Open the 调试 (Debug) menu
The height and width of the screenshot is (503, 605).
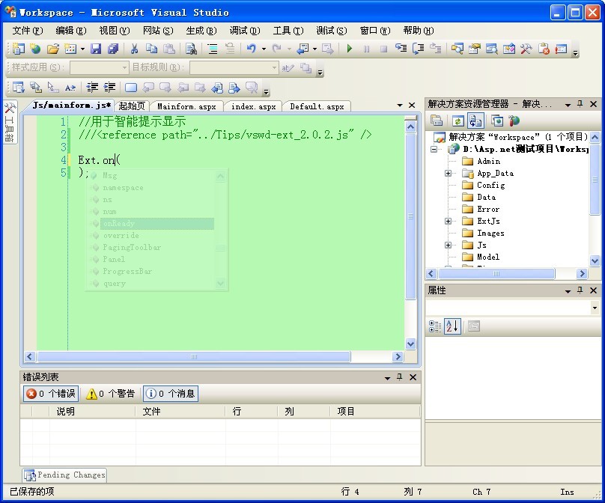coord(244,31)
